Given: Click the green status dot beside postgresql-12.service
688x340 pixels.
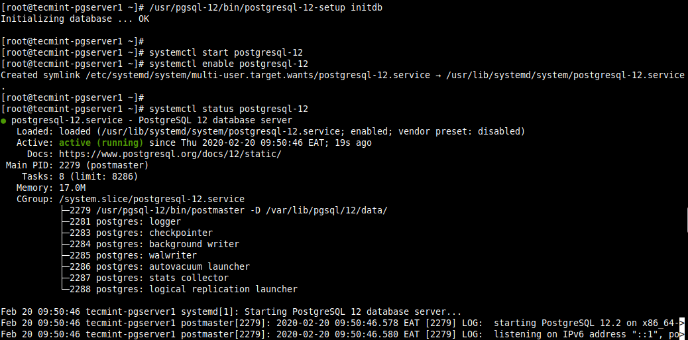Looking at the screenshot, I should tap(4, 121).
